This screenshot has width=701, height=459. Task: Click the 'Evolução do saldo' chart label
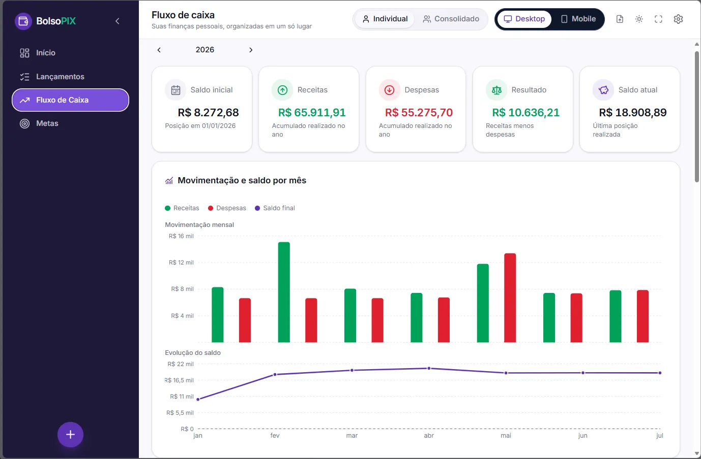click(x=193, y=353)
